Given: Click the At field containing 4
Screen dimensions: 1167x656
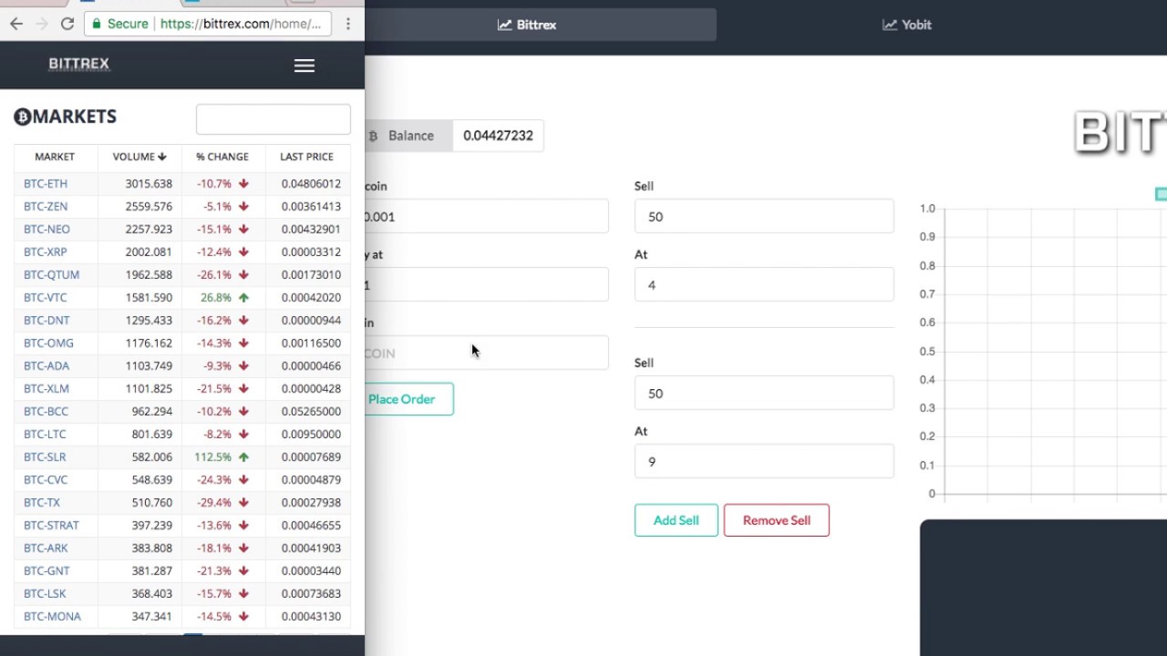Looking at the screenshot, I should pyautogui.click(x=764, y=285).
